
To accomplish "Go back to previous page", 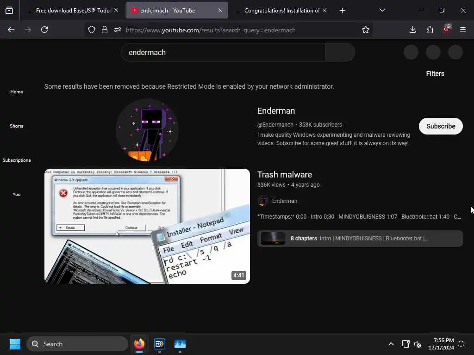I will point(11,30).
